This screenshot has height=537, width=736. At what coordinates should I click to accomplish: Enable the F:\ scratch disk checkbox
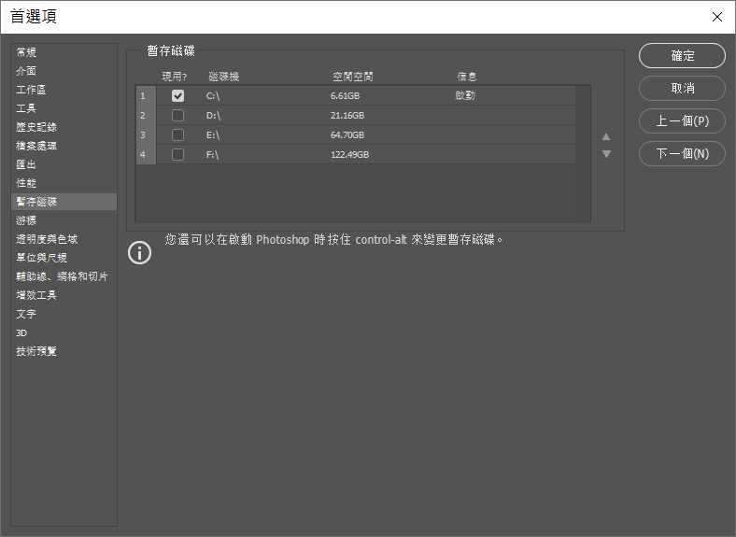coord(177,154)
